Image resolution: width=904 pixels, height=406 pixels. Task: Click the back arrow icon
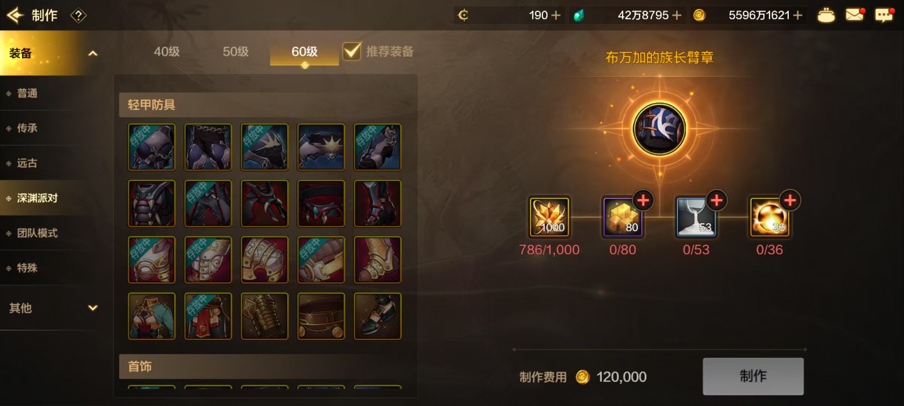tap(15, 15)
